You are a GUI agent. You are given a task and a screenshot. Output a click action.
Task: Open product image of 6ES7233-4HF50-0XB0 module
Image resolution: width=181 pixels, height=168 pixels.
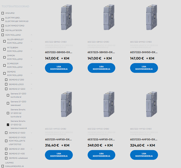tap(151, 106)
